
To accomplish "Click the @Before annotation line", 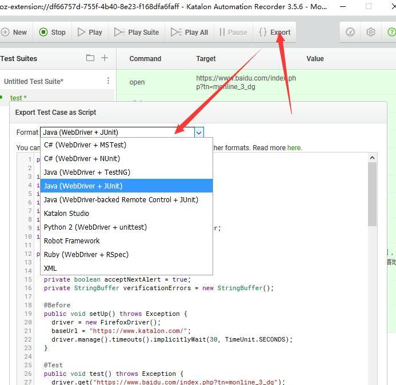I will 57,305.
